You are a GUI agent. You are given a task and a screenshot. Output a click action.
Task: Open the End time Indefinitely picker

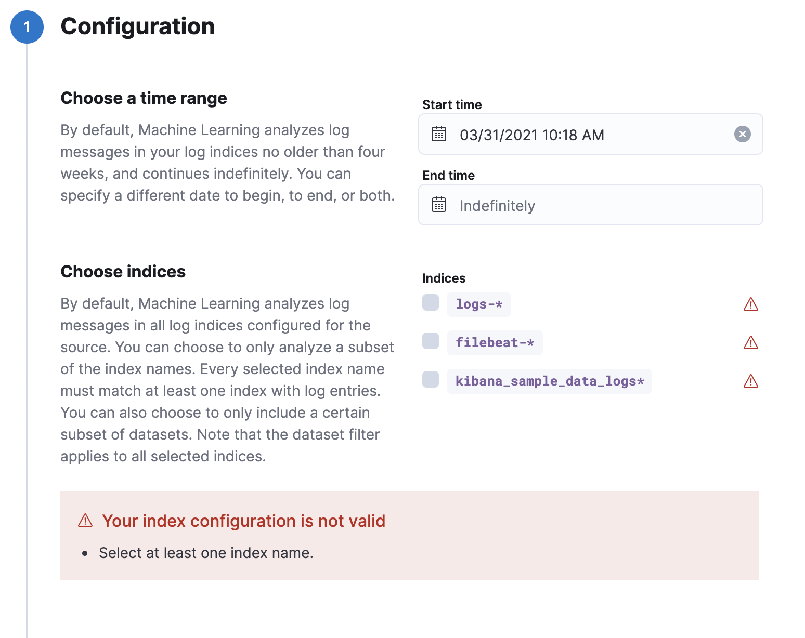572,205
